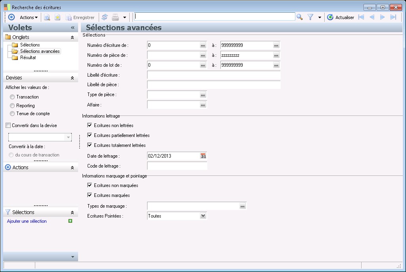The height and width of the screenshot is (272, 406).
Task: Open Type de pièce lookup button
Action: (x=203, y=95)
